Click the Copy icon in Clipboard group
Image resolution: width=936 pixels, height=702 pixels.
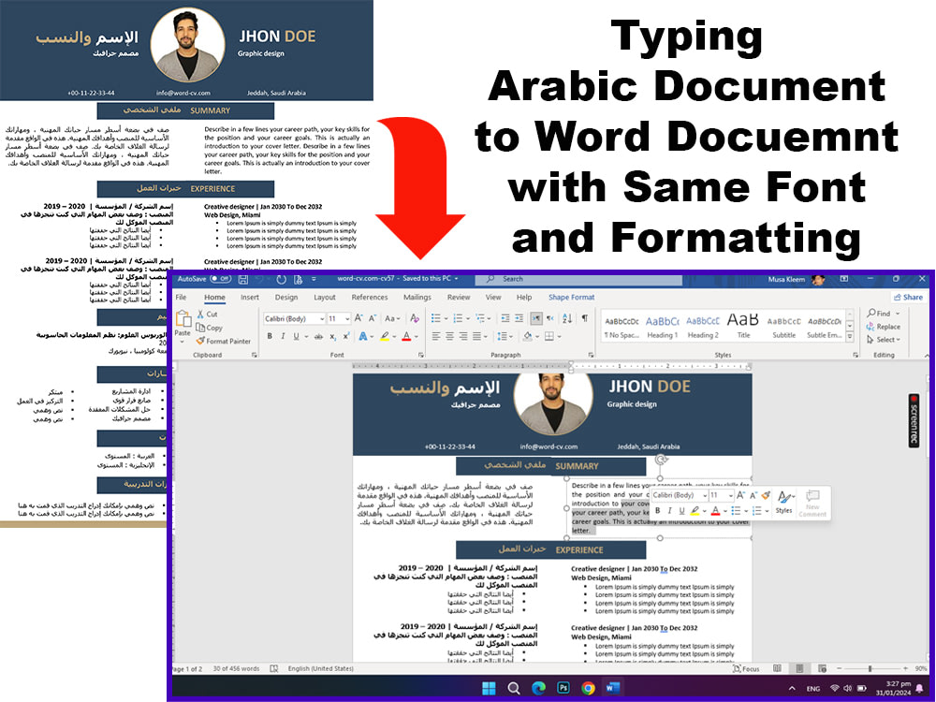click(200, 327)
